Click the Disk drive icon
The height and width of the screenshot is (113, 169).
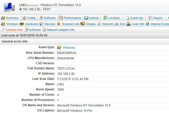[x=117, y=24]
